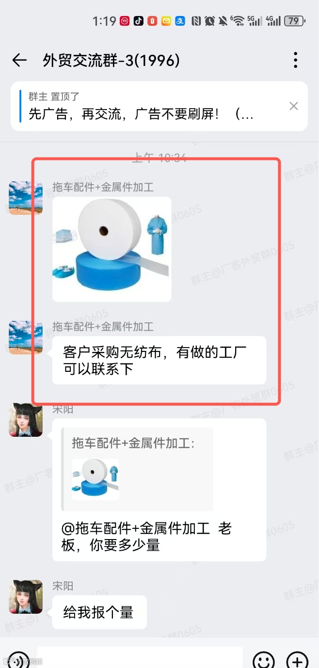
Task: Open the pinned message 先广告，再交流
Action: [141, 114]
